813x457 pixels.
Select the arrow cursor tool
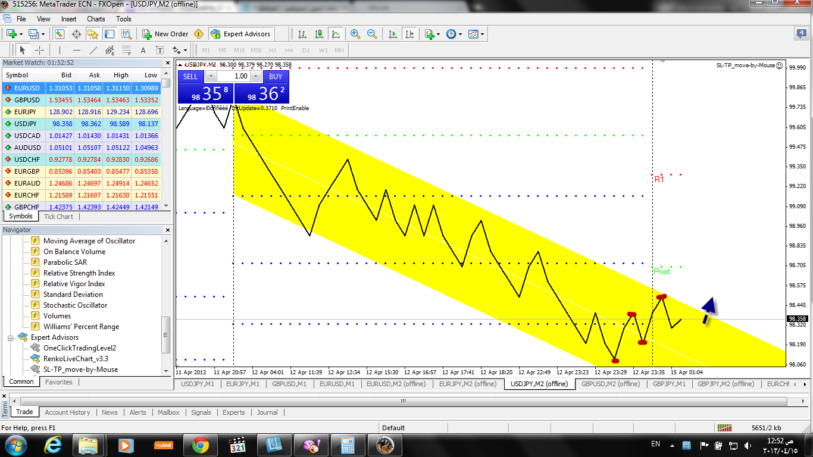click(x=23, y=50)
